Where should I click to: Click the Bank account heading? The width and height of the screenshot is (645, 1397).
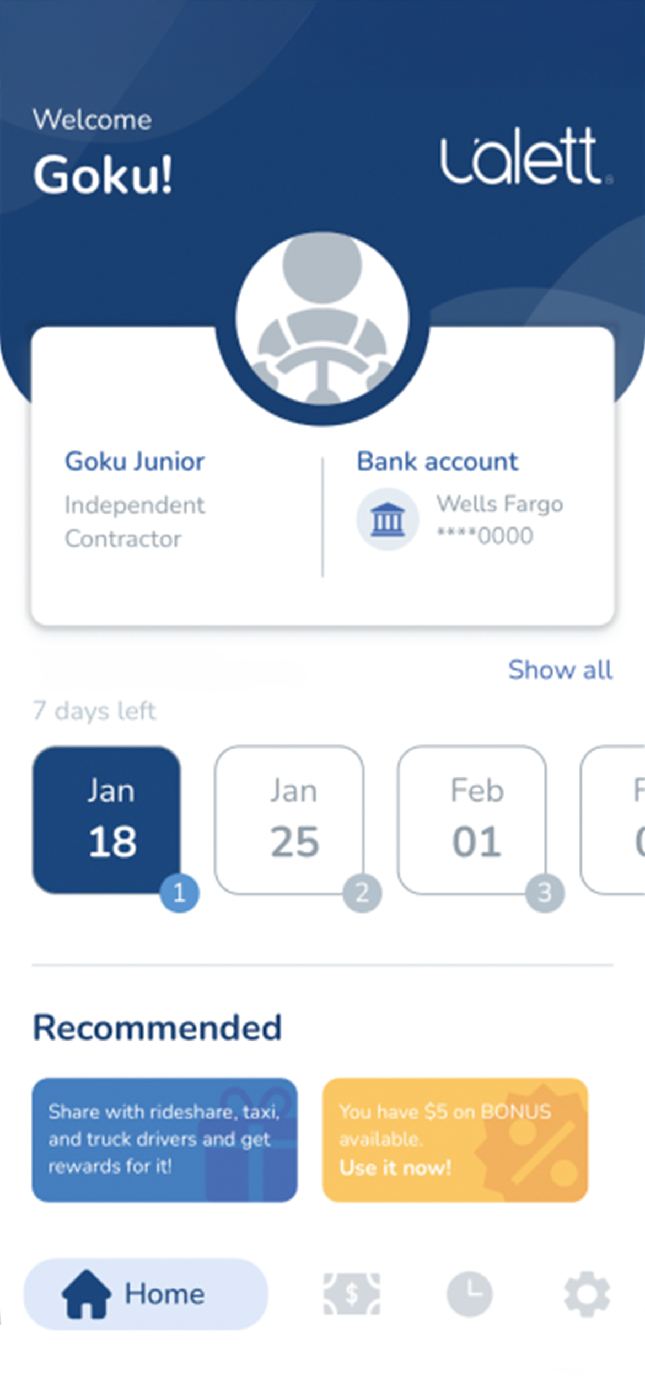tap(438, 461)
